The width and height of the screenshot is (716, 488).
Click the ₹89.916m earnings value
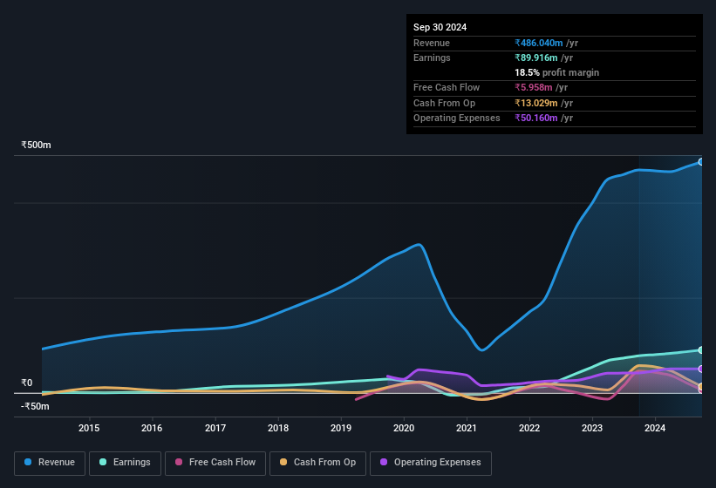coord(536,58)
